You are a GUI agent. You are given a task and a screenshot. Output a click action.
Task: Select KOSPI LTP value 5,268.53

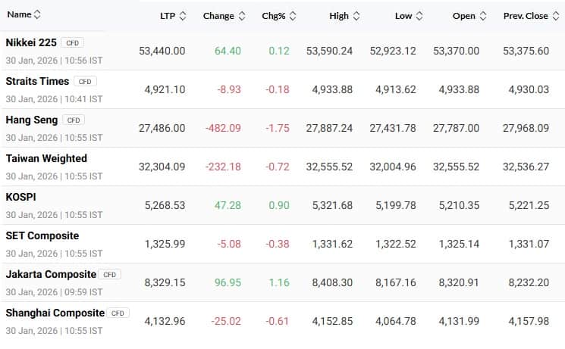[165, 205]
